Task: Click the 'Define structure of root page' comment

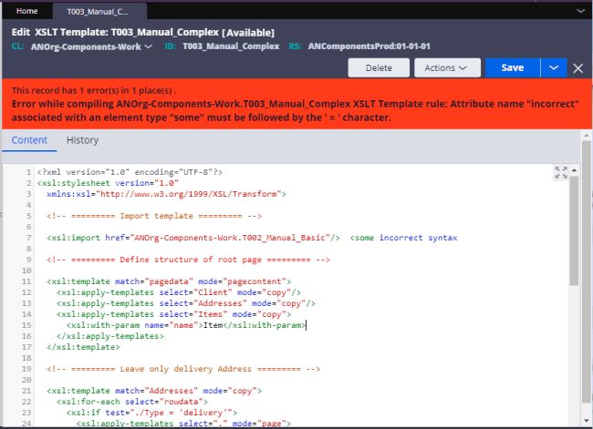Action: [188, 260]
